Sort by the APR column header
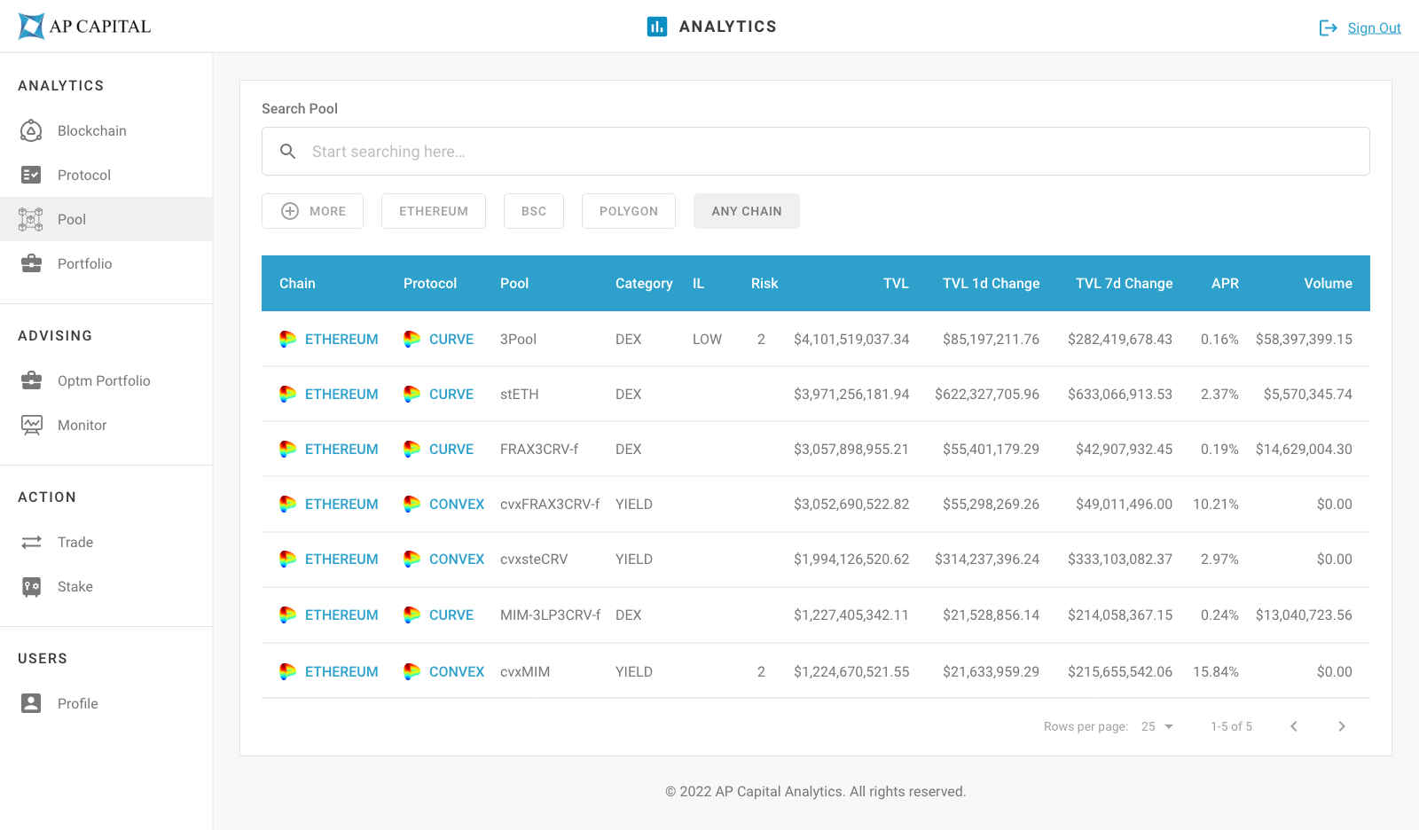This screenshot has width=1419, height=830. coord(1225,283)
